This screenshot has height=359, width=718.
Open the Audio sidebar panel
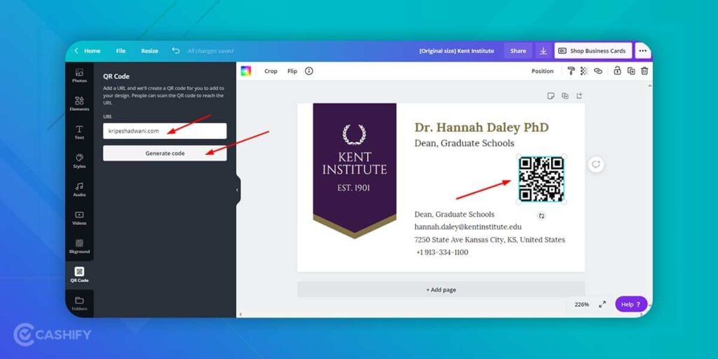pyautogui.click(x=79, y=189)
